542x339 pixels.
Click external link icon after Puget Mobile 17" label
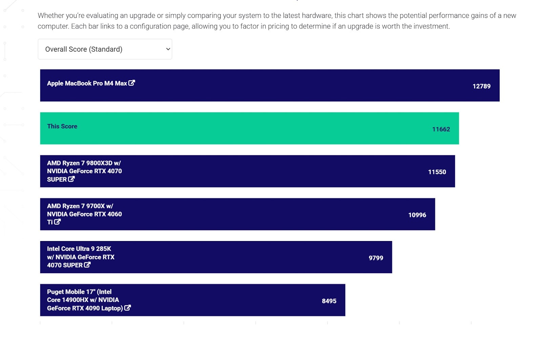(x=127, y=308)
